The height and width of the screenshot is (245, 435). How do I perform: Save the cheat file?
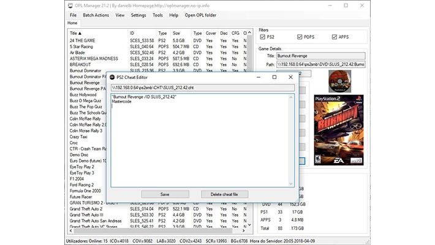click(165, 194)
